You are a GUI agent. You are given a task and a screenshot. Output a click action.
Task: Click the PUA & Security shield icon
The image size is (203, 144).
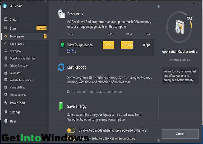click(6, 94)
